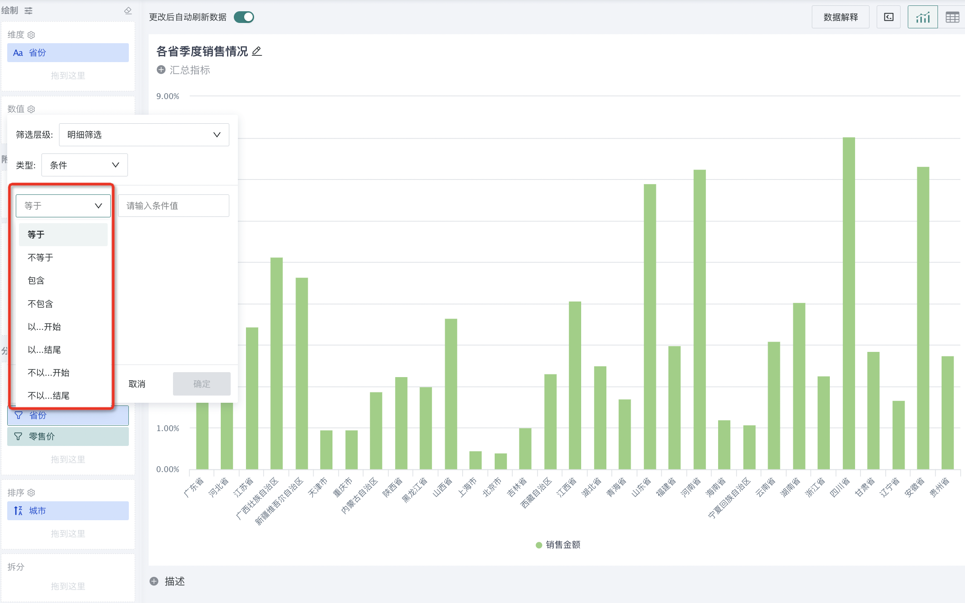Viewport: 965px width, 603px height.
Task: Click the plus icon for 汇总指标
Action: point(161,70)
